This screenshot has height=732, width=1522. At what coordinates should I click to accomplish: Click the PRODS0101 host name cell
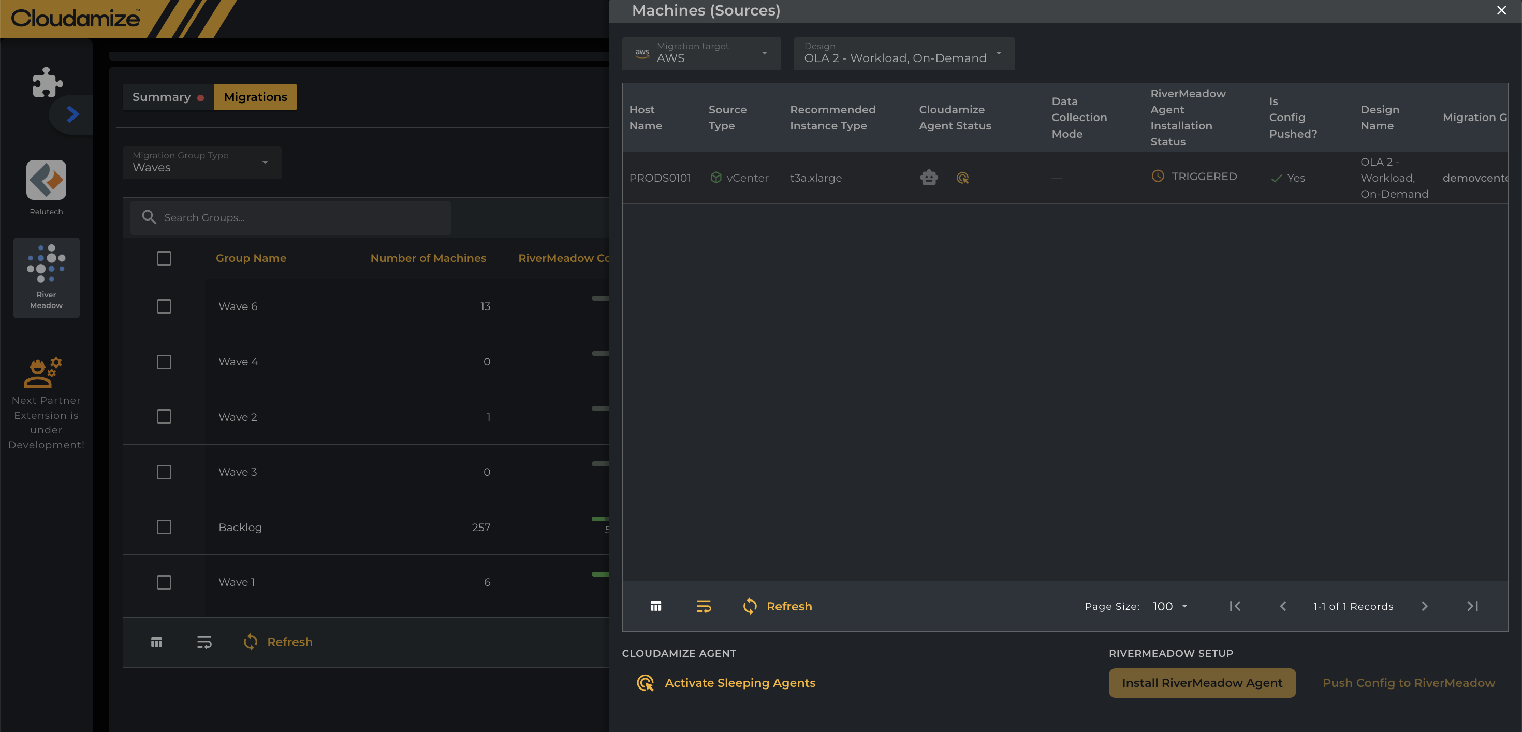click(x=660, y=178)
